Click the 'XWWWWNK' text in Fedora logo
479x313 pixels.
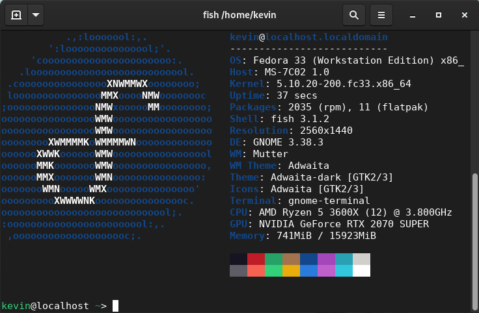coord(75,201)
